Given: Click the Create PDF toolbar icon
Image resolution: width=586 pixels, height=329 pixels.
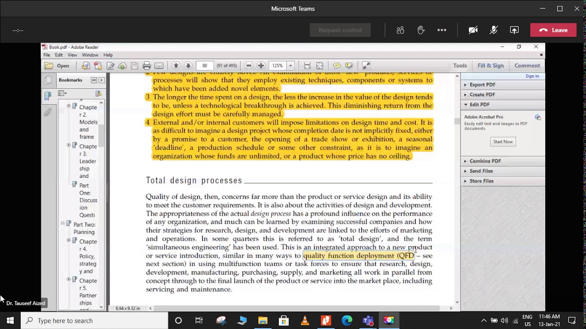Looking at the screenshot, I should [98, 66].
